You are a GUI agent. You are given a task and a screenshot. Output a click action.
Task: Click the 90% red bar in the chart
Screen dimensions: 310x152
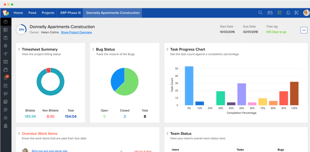point(284,98)
